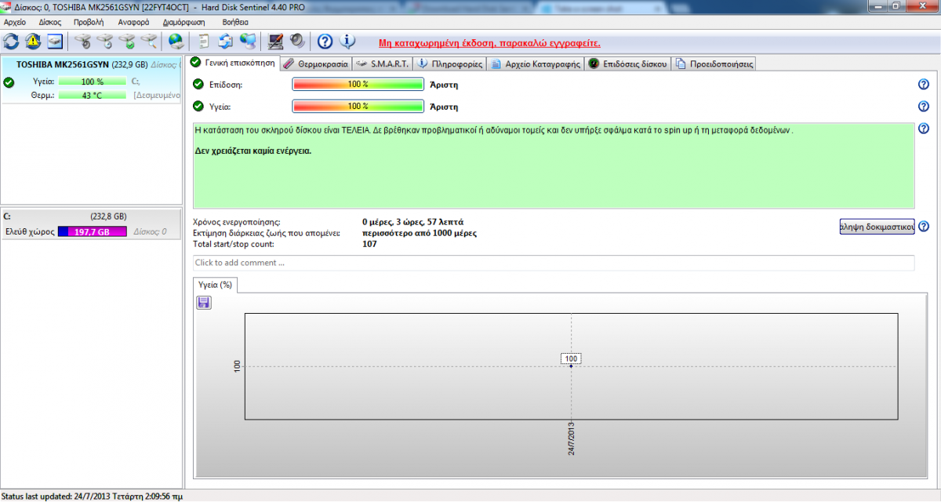
Task: Click the disk with clock test icon
Action: tap(104, 41)
